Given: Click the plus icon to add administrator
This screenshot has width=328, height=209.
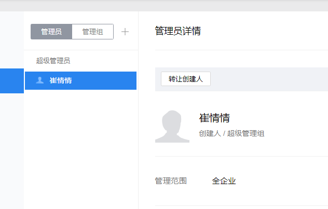Looking at the screenshot, I should tap(125, 32).
